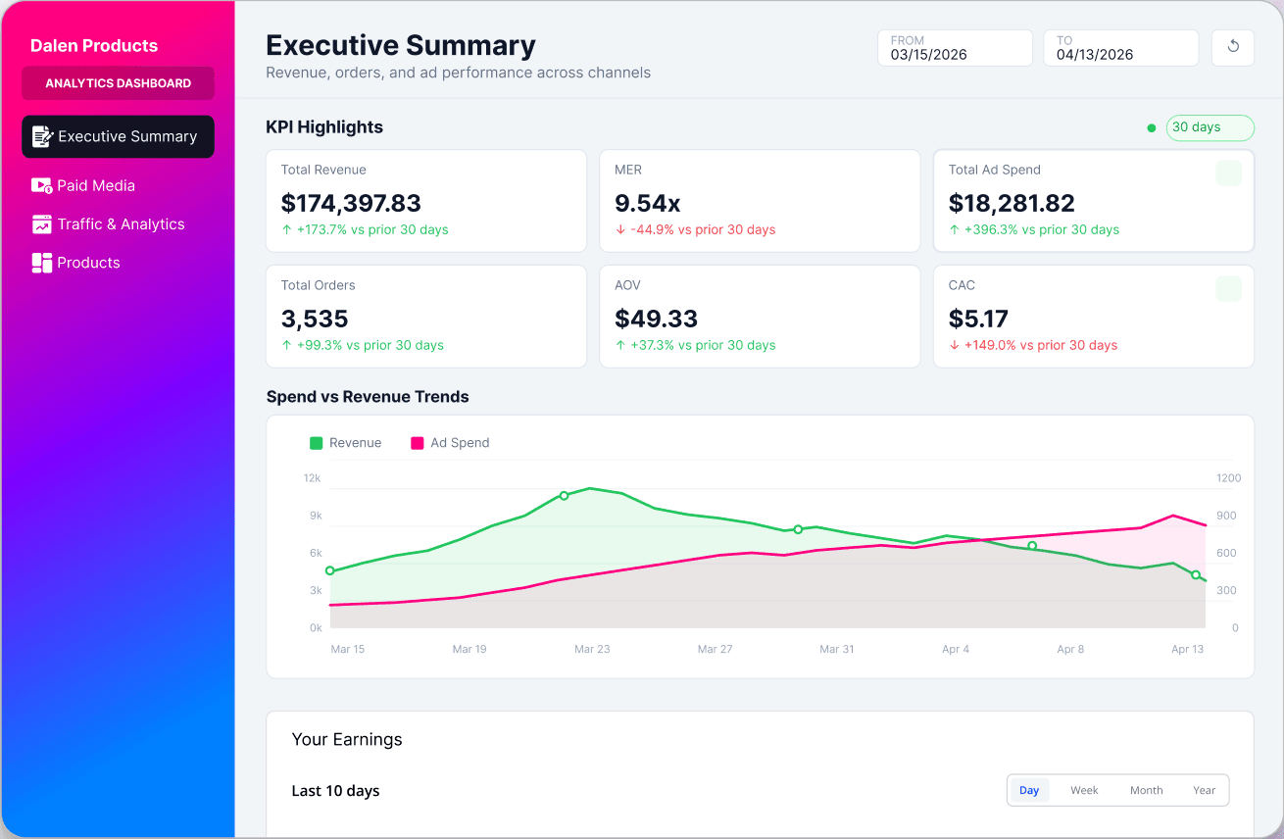This screenshot has width=1284, height=839.
Task: Click the revenue data point at Mar 15
Action: 330,570
